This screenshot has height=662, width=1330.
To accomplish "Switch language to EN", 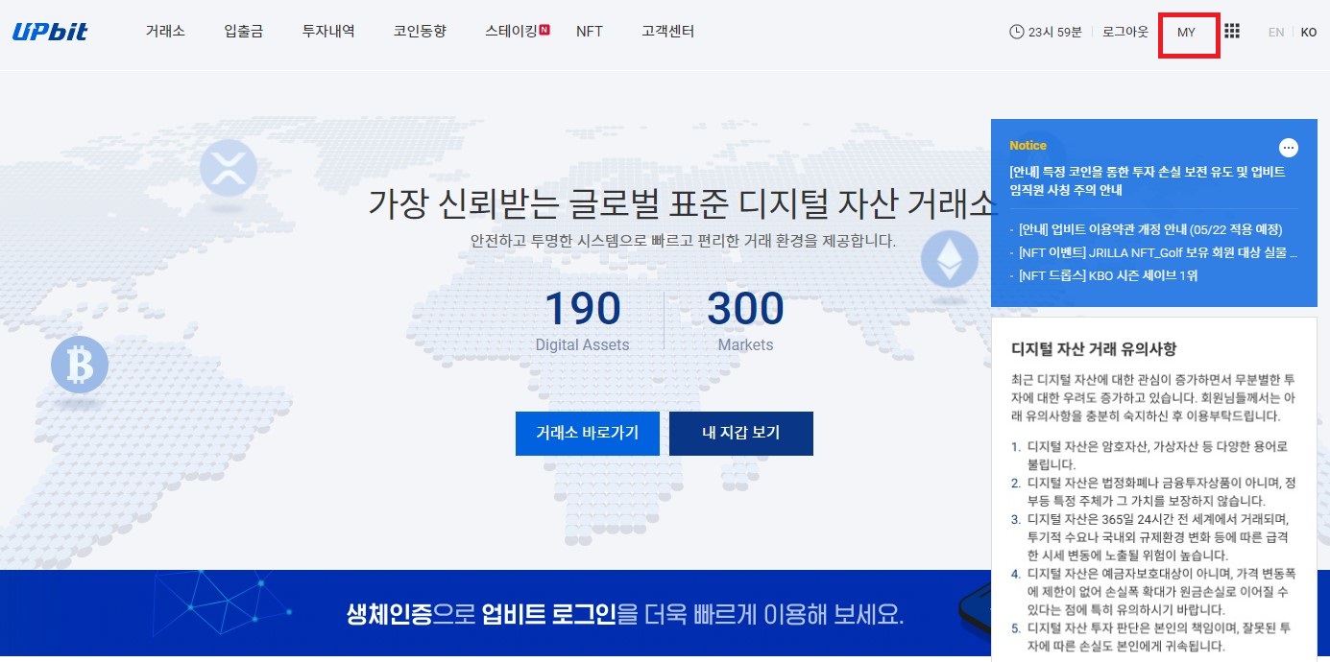I will 1276,32.
